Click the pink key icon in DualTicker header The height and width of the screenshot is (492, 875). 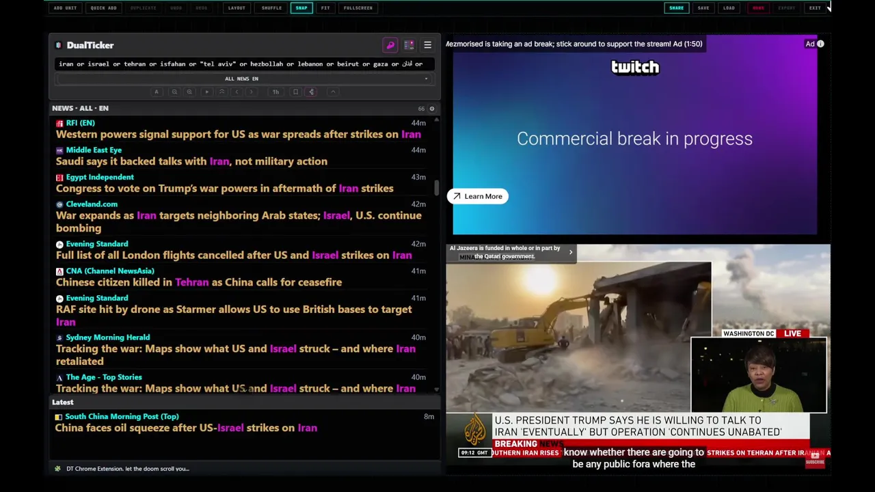click(x=390, y=45)
